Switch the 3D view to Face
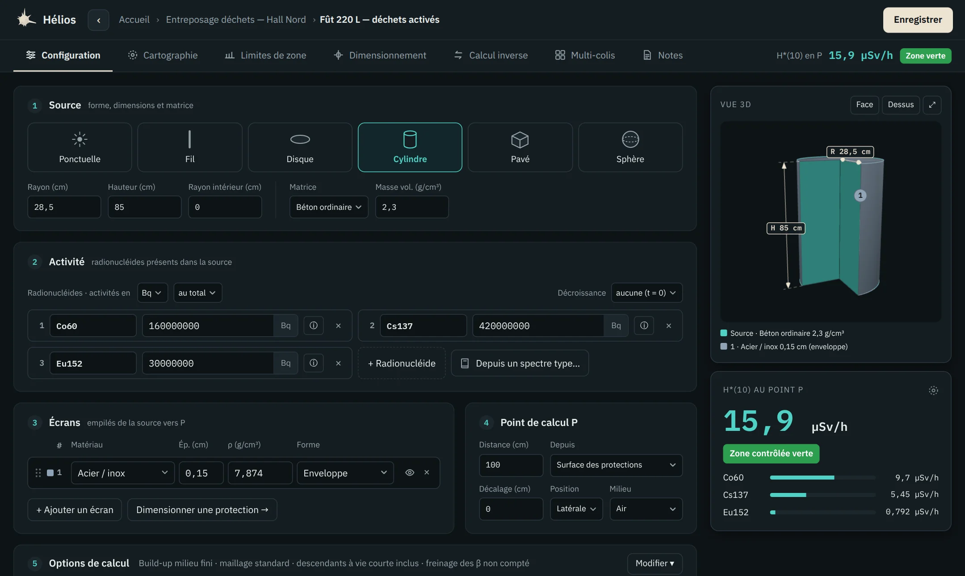The image size is (965, 576). pos(864,105)
